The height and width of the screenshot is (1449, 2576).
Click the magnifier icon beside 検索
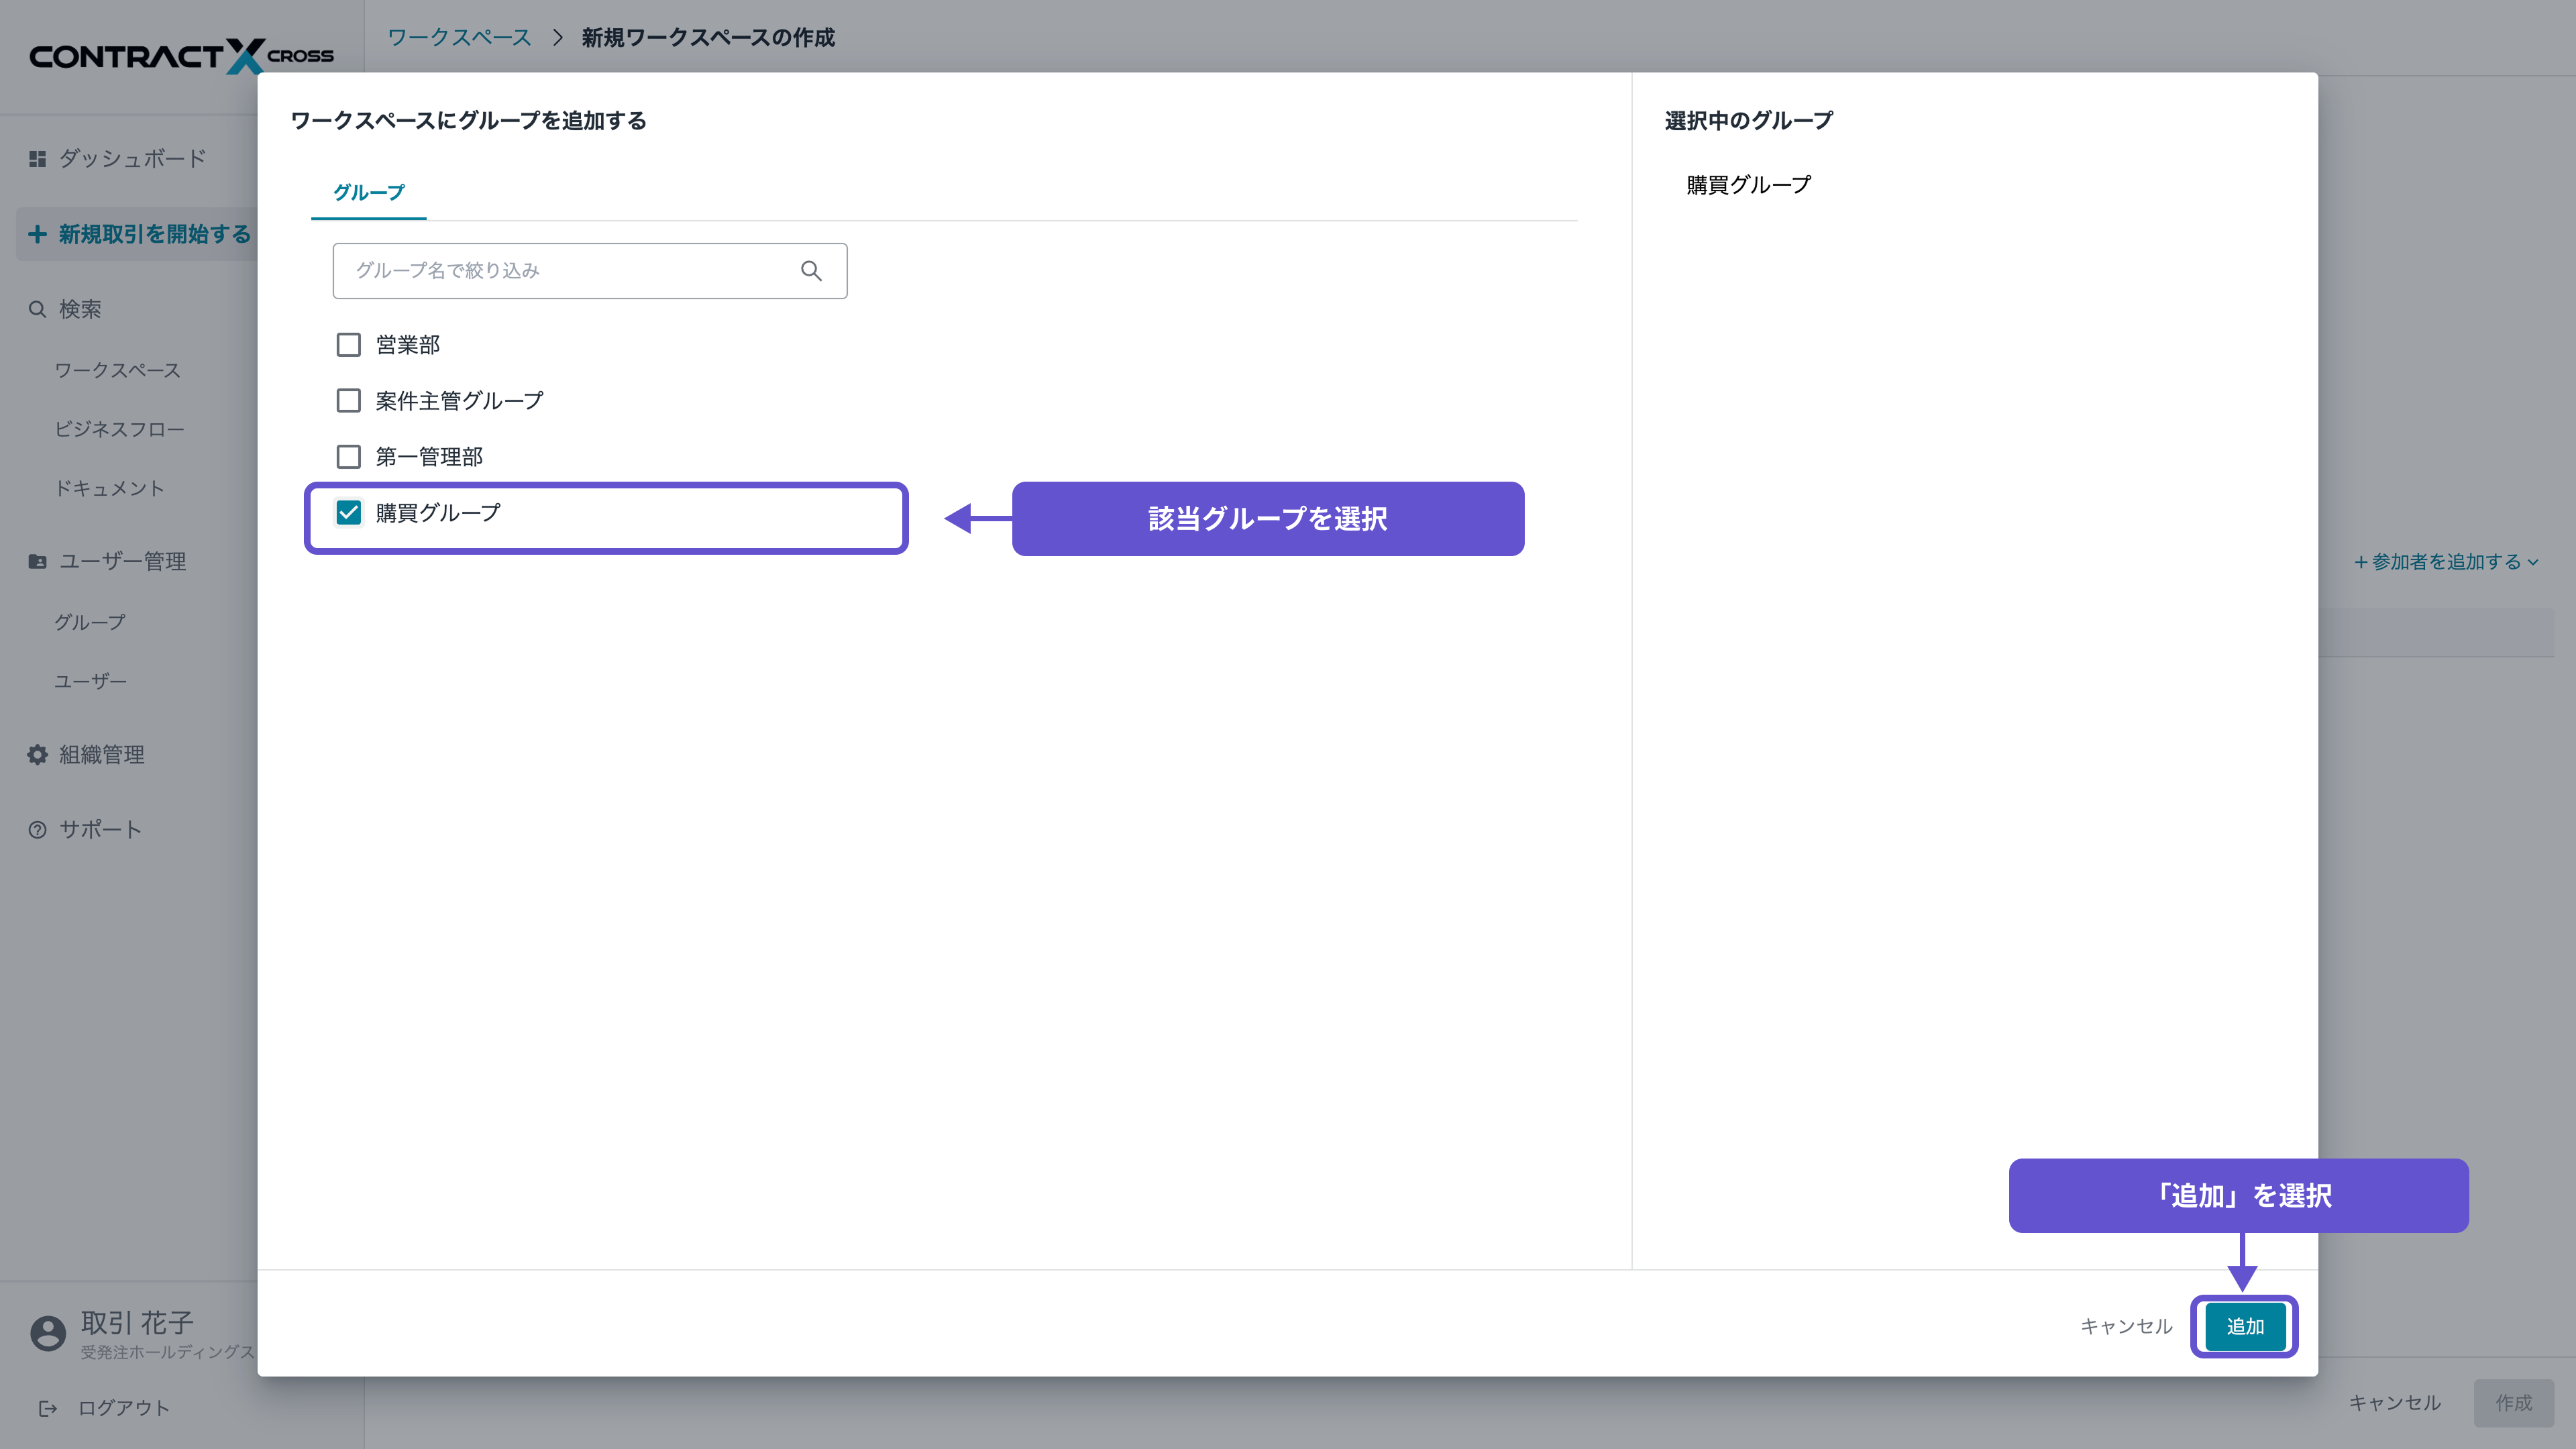click(37, 309)
